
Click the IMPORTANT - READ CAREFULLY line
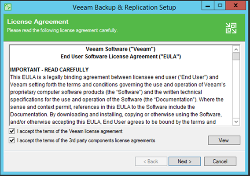click(x=49, y=70)
